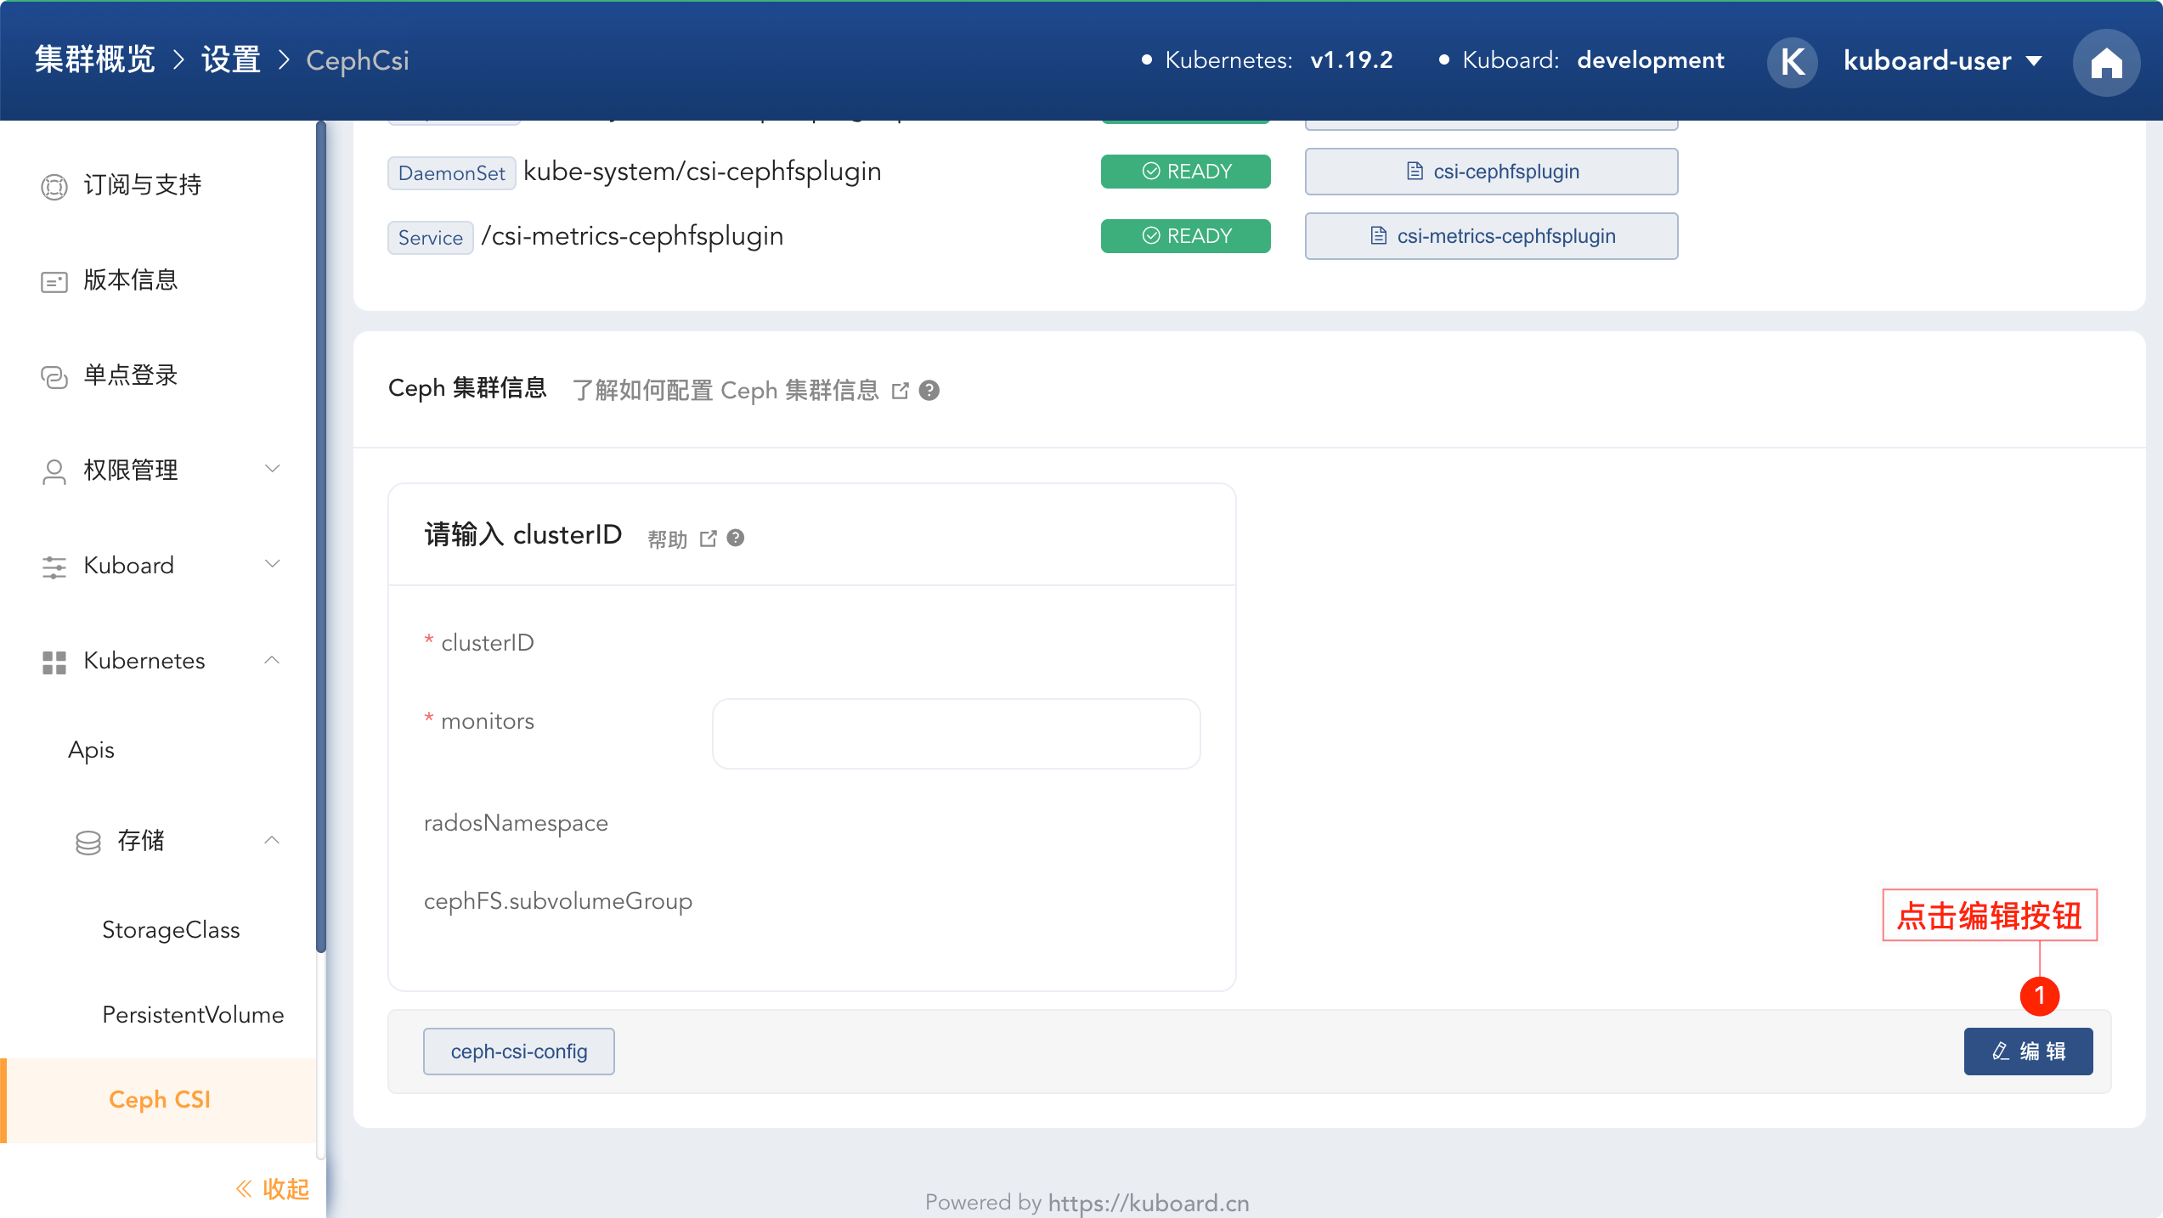Collapse sidebar with 收起 link
The image size is (2163, 1218).
(272, 1188)
